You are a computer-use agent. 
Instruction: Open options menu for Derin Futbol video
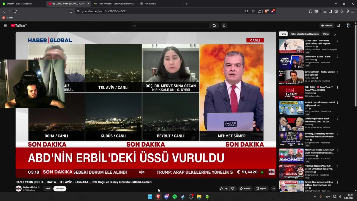[337, 57]
